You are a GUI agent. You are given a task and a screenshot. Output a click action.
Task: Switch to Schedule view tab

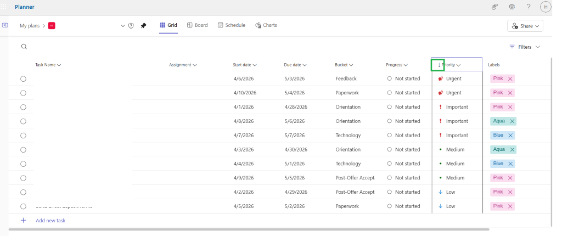[x=232, y=25]
